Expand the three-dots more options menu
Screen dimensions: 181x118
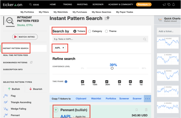[148, 99]
